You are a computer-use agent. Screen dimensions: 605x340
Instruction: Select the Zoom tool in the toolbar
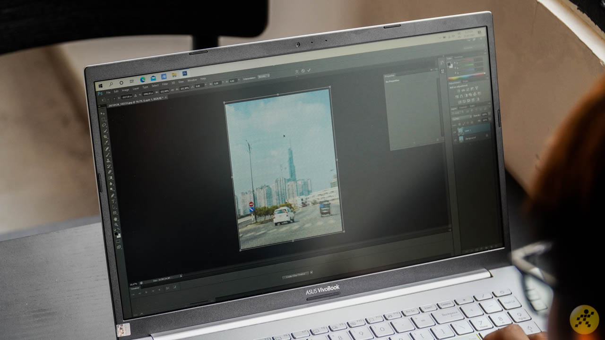coord(116,224)
